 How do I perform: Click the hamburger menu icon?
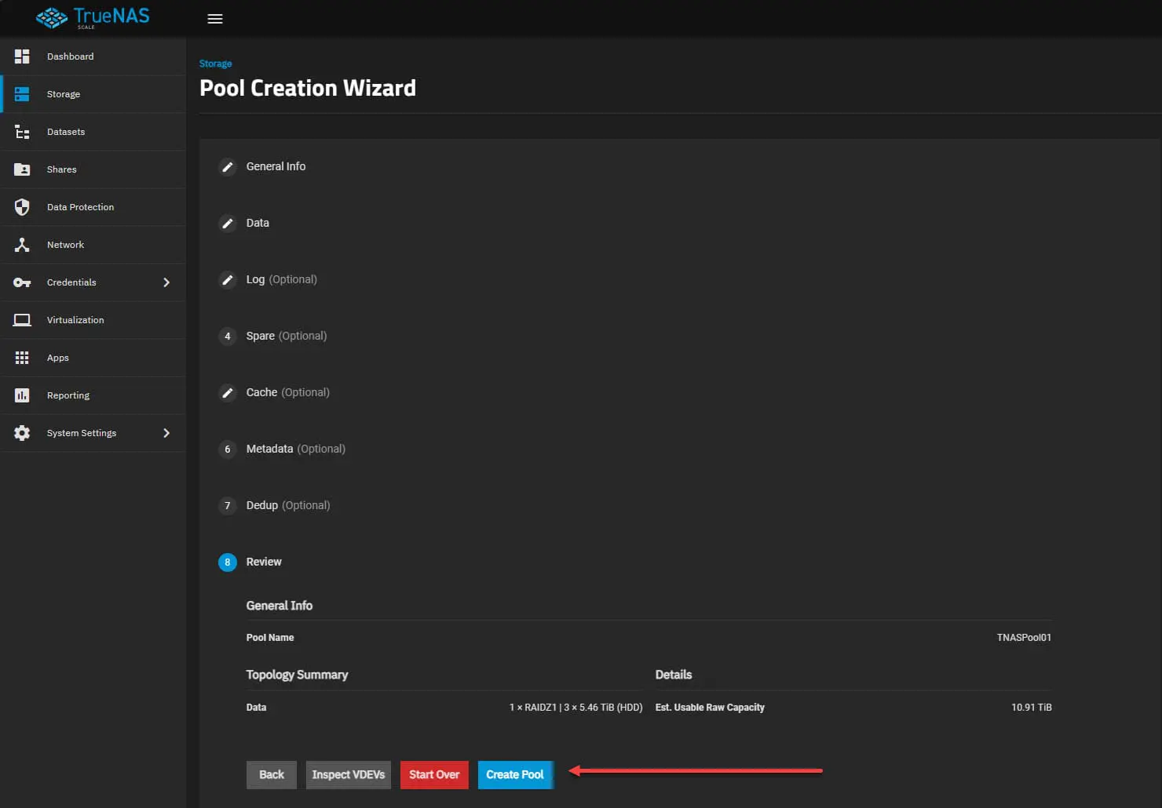point(215,19)
